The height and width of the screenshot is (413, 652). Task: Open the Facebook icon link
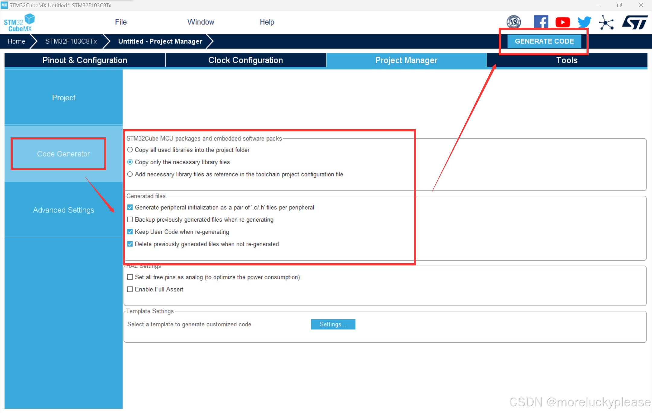pyautogui.click(x=541, y=22)
